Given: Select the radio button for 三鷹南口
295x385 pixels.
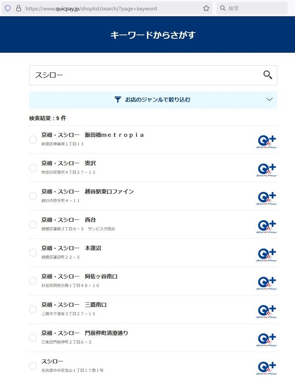Looking at the screenshot, I should (33, 309).
